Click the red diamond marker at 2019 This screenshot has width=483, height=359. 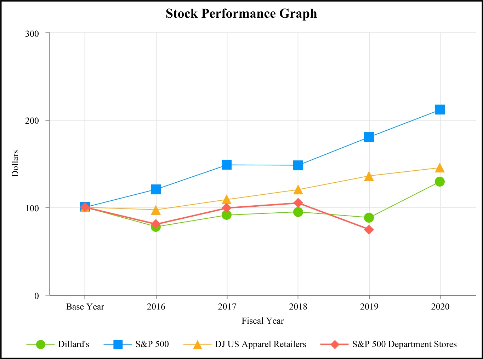click(x=369, y=230)
